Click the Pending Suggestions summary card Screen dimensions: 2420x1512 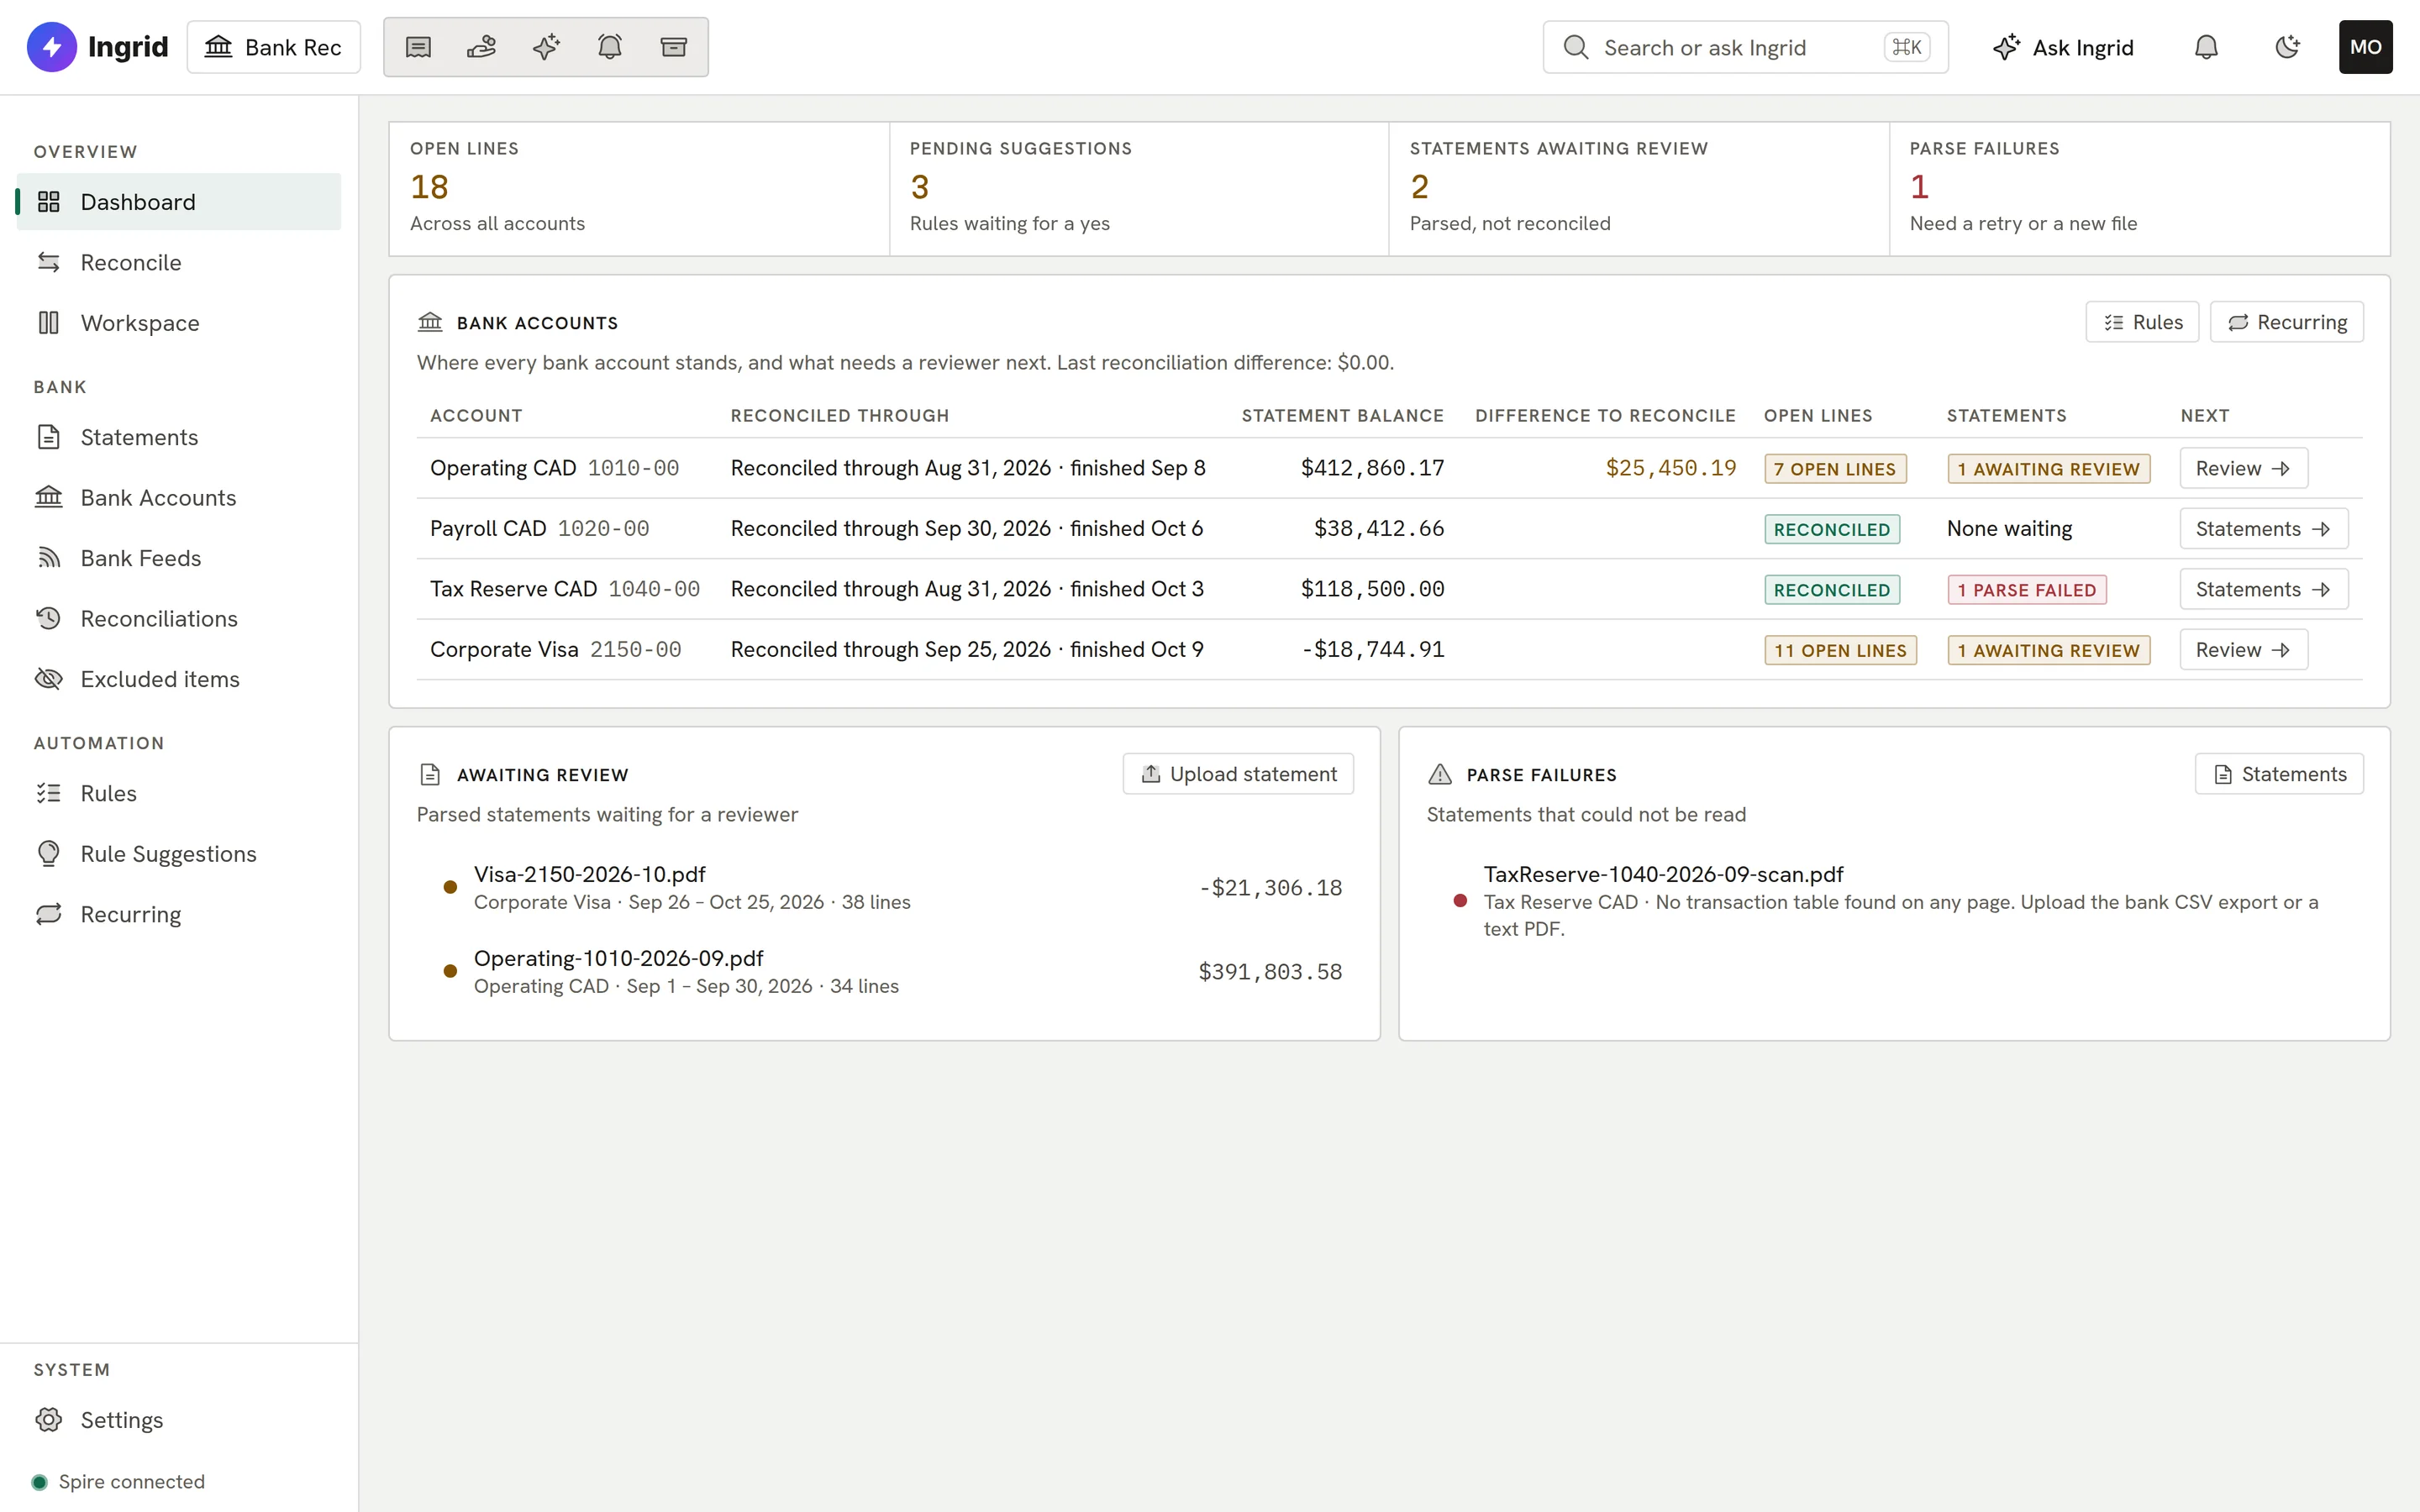coord(1139,189)
